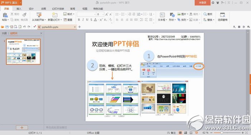Click the New Slide (新建幻灯片) icon

55,15
